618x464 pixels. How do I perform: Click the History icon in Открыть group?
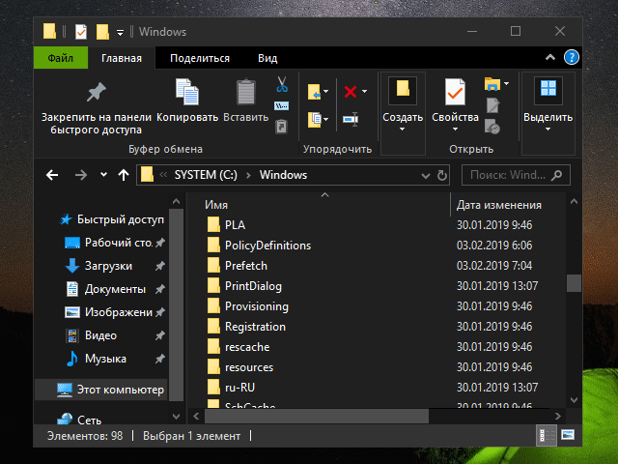tap(492, 127)
